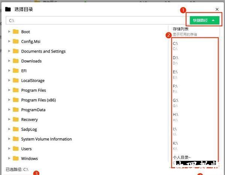Select the SadpLog folder name
225x175 pixels.
[29, 129]
